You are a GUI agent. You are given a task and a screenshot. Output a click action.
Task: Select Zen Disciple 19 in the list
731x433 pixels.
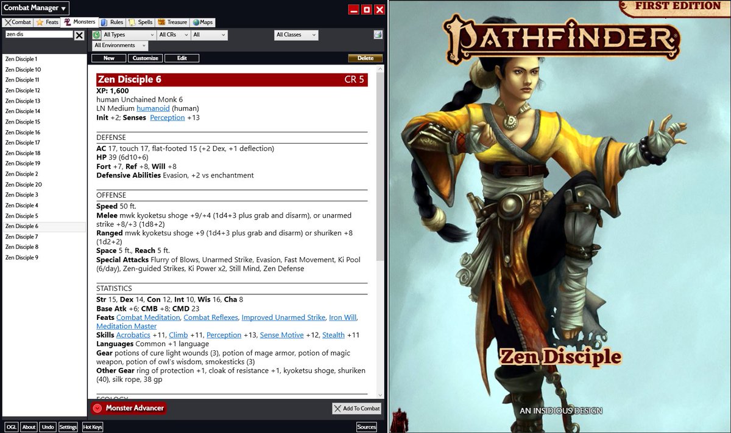44,164
